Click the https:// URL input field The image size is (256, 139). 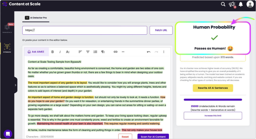(85, 30)
